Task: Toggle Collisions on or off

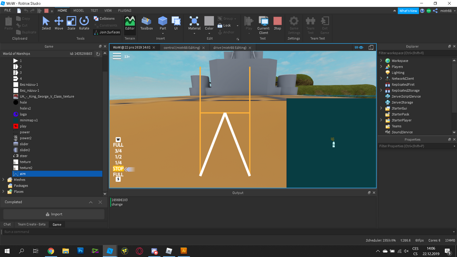Action: pyautogui.click(x=104, y=19)
